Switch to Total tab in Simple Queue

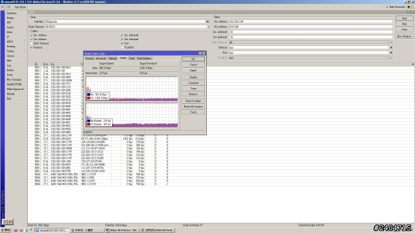(x=132, y=58)
